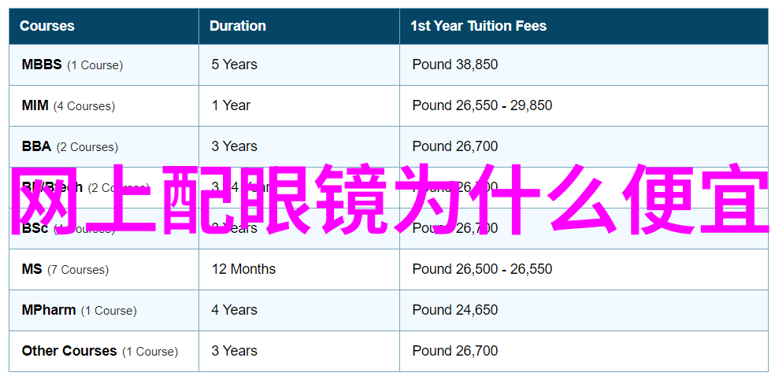Select the MPharm 4 Years duration cell
Image resolution: width=775 pixels, height=380 pixels.
tap(299, 311)
